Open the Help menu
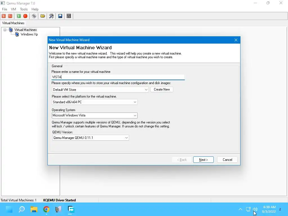 [x=35, y=9]
